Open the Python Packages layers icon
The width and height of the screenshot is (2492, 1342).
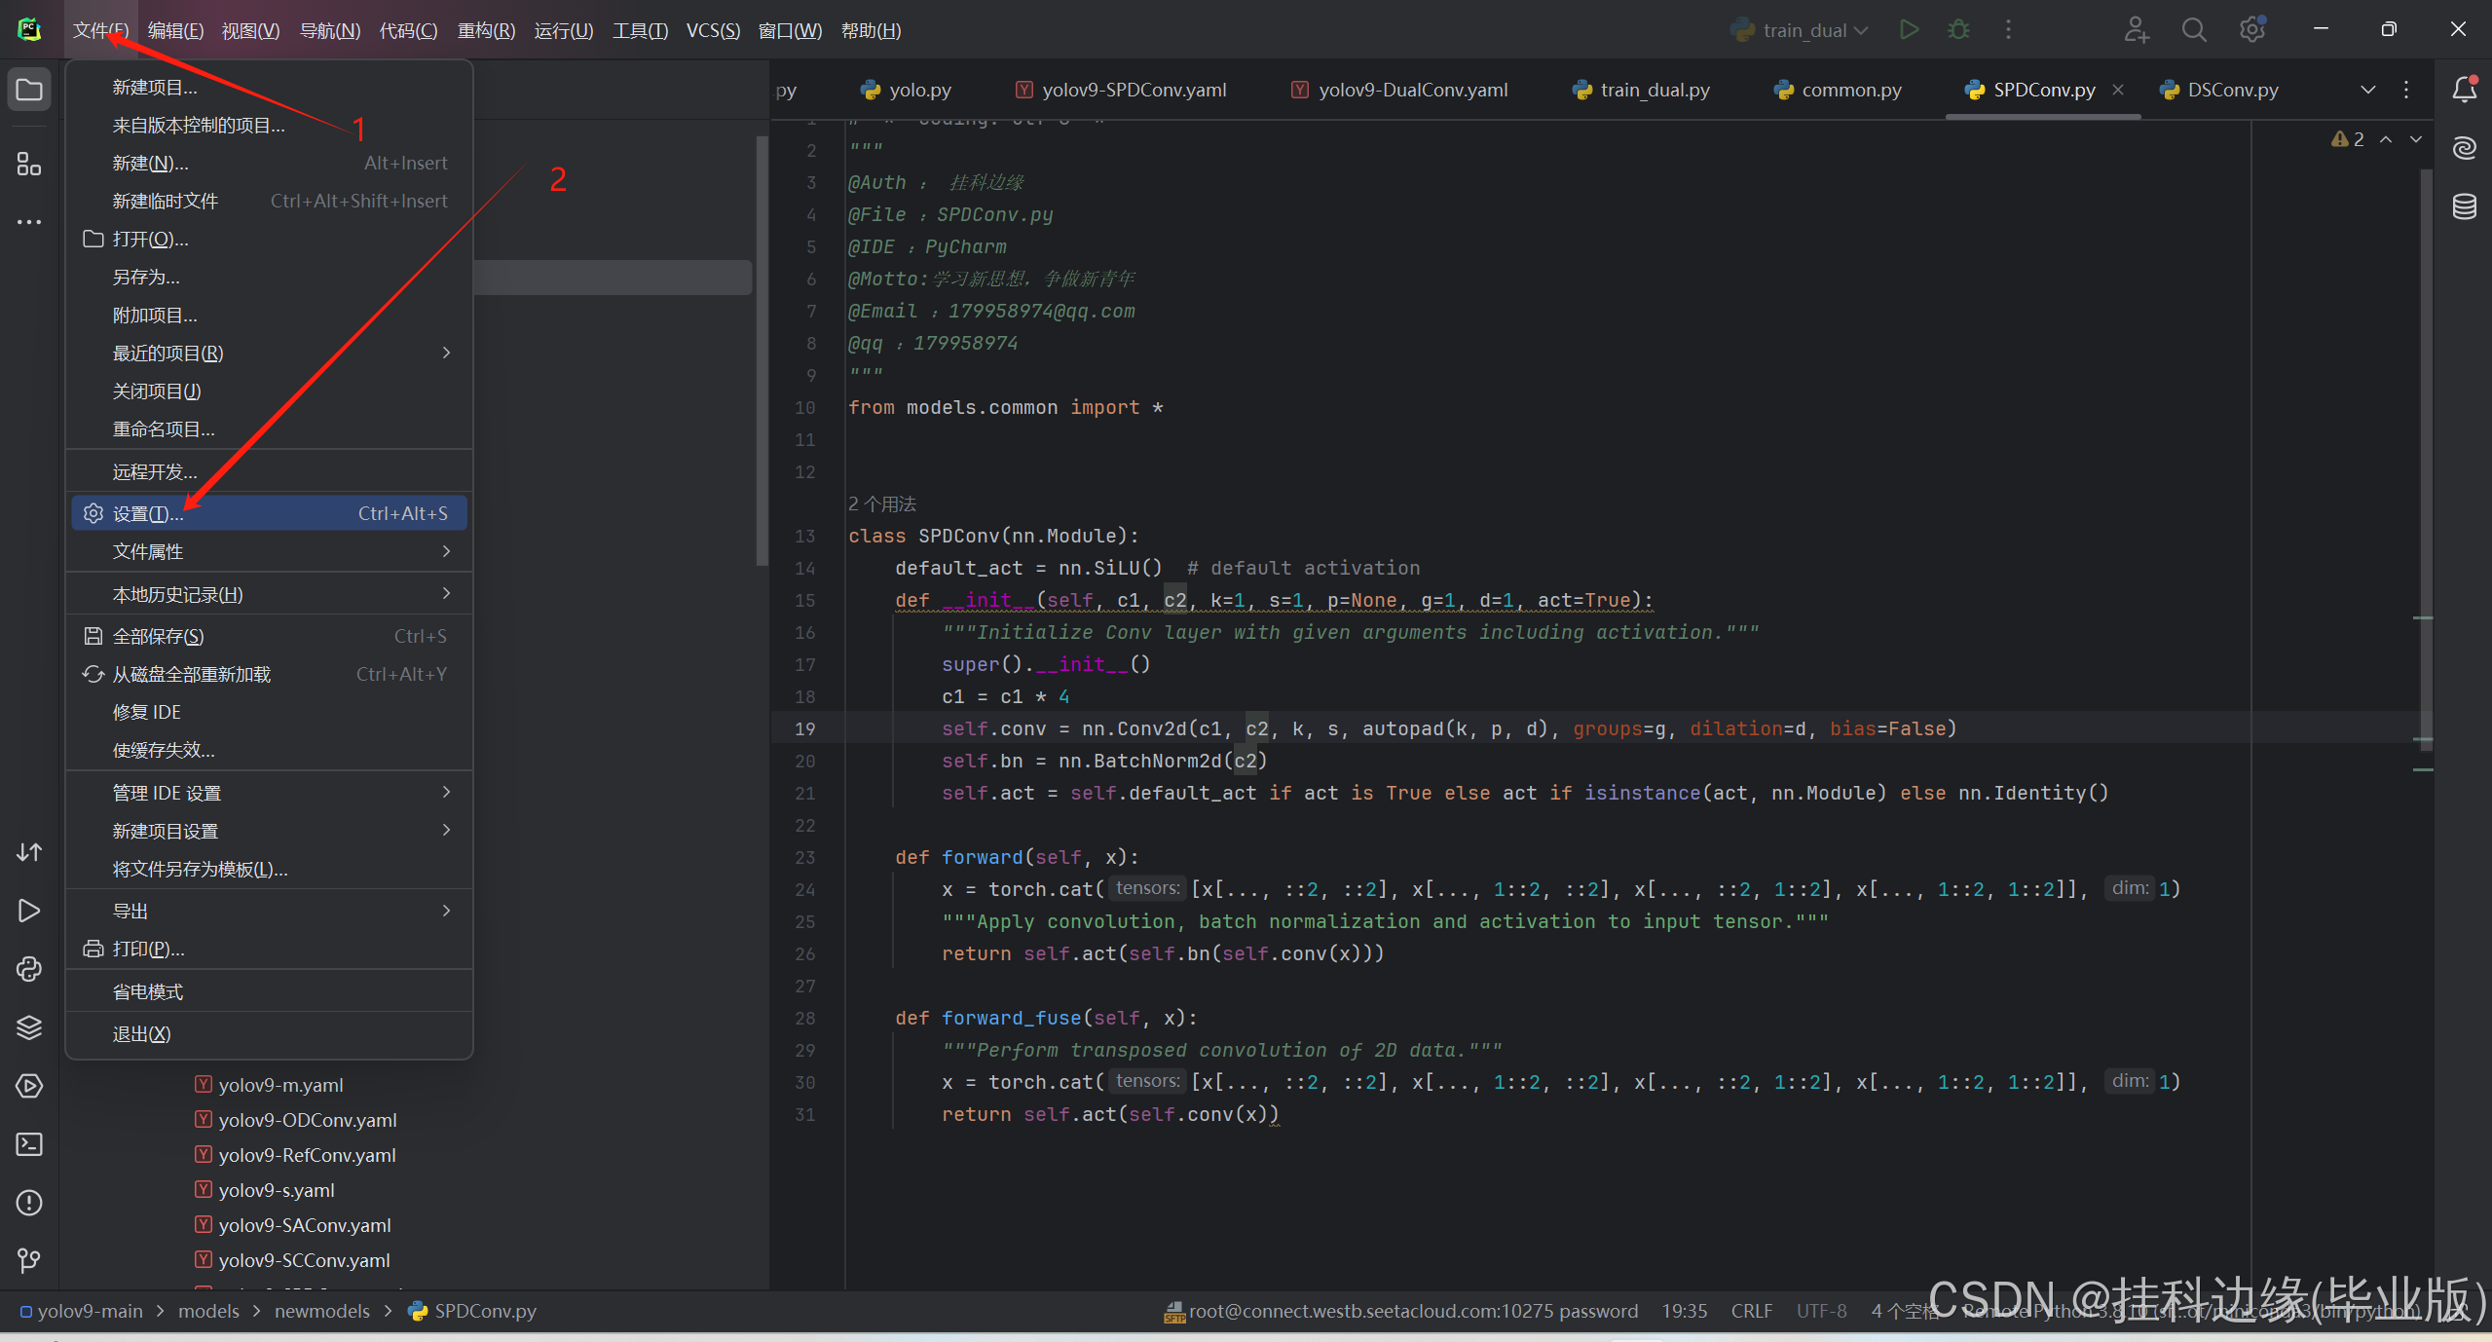29,1027
